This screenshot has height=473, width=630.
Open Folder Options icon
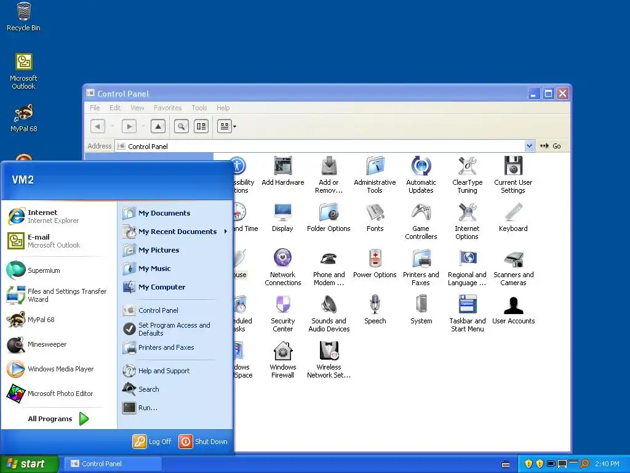tap(329, 217)
